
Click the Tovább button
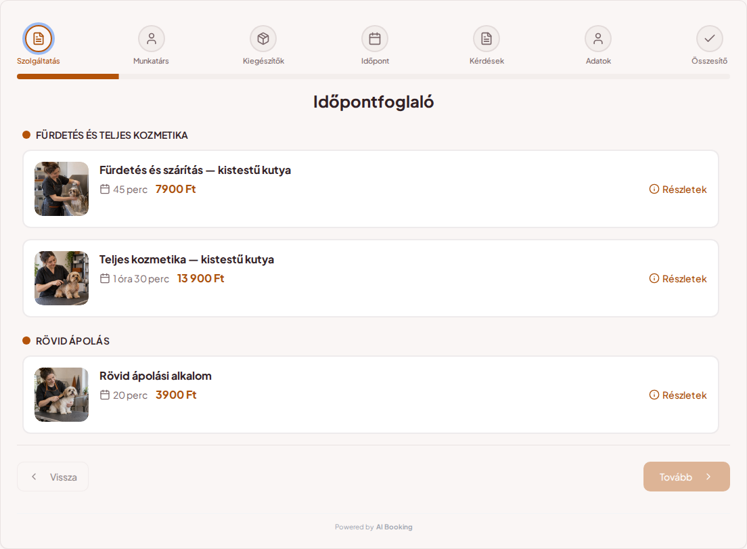pos(687,477)
